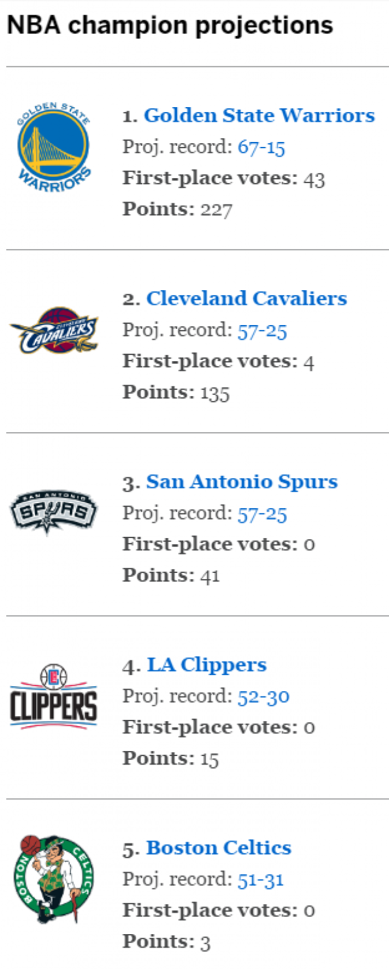389x969 pixels.
Task: Click the Boston Celtics logo
Action: coord(53,879)
